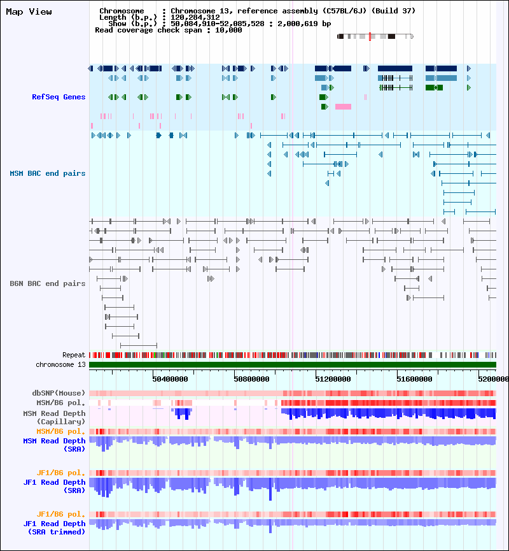Click the 'MSM Read Depth (Capillary)' label
This screenshot has height=551, width=509.
(54, 417)
